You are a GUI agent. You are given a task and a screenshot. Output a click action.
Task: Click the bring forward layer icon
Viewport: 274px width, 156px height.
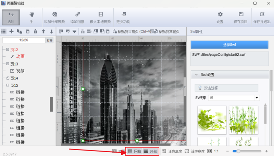pyautogui.click(x=96, y=31)
